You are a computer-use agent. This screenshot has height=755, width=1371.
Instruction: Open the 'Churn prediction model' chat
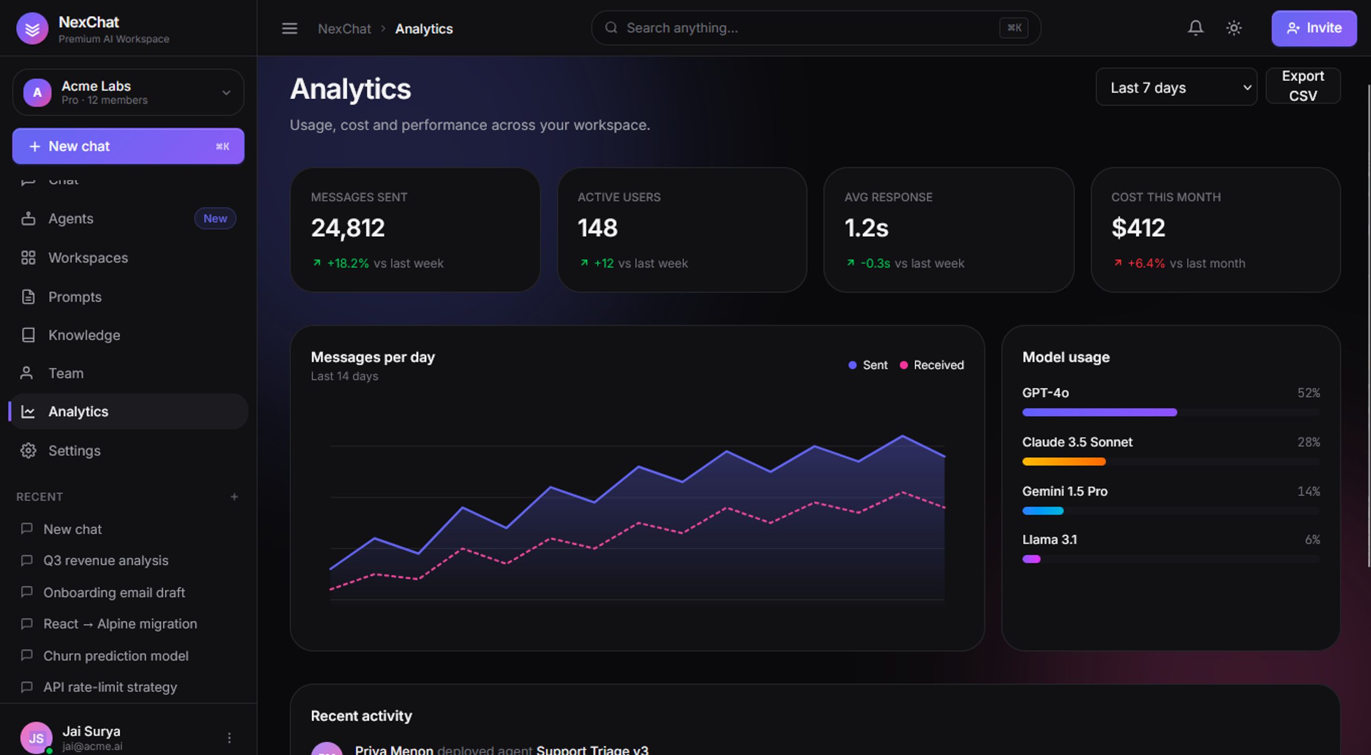tap(128, 656)
